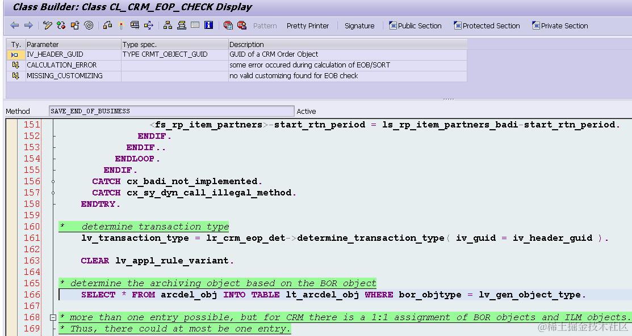Run Pretty Printer
The width and height of the screenshot is (632, 336).
pos(308,25)
